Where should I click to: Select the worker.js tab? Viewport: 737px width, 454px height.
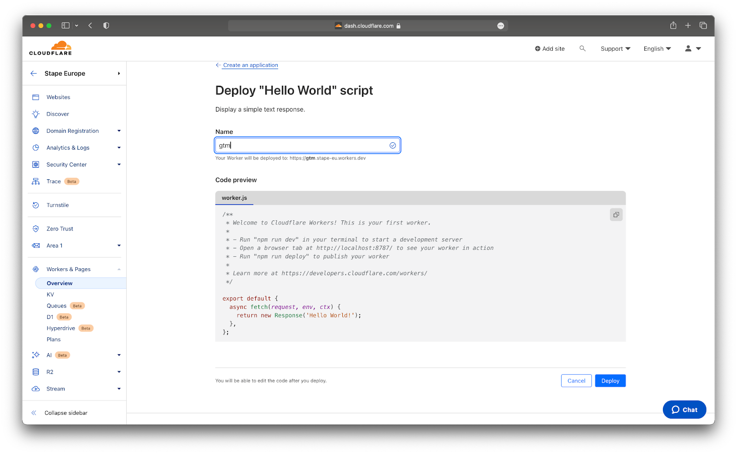(234, 198)
